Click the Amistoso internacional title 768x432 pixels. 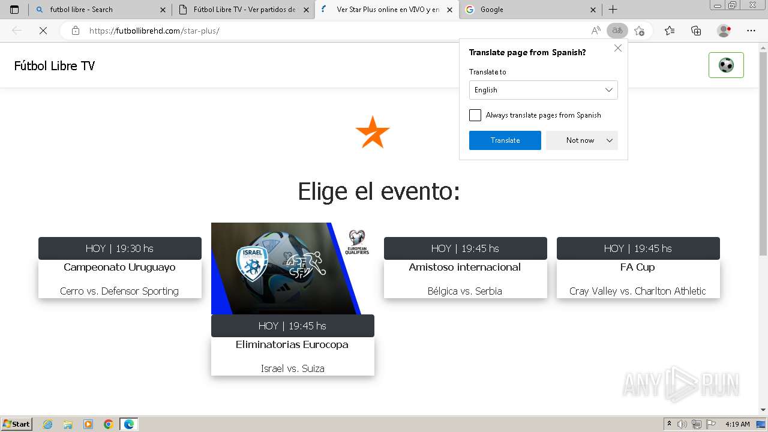click(465, 267)
